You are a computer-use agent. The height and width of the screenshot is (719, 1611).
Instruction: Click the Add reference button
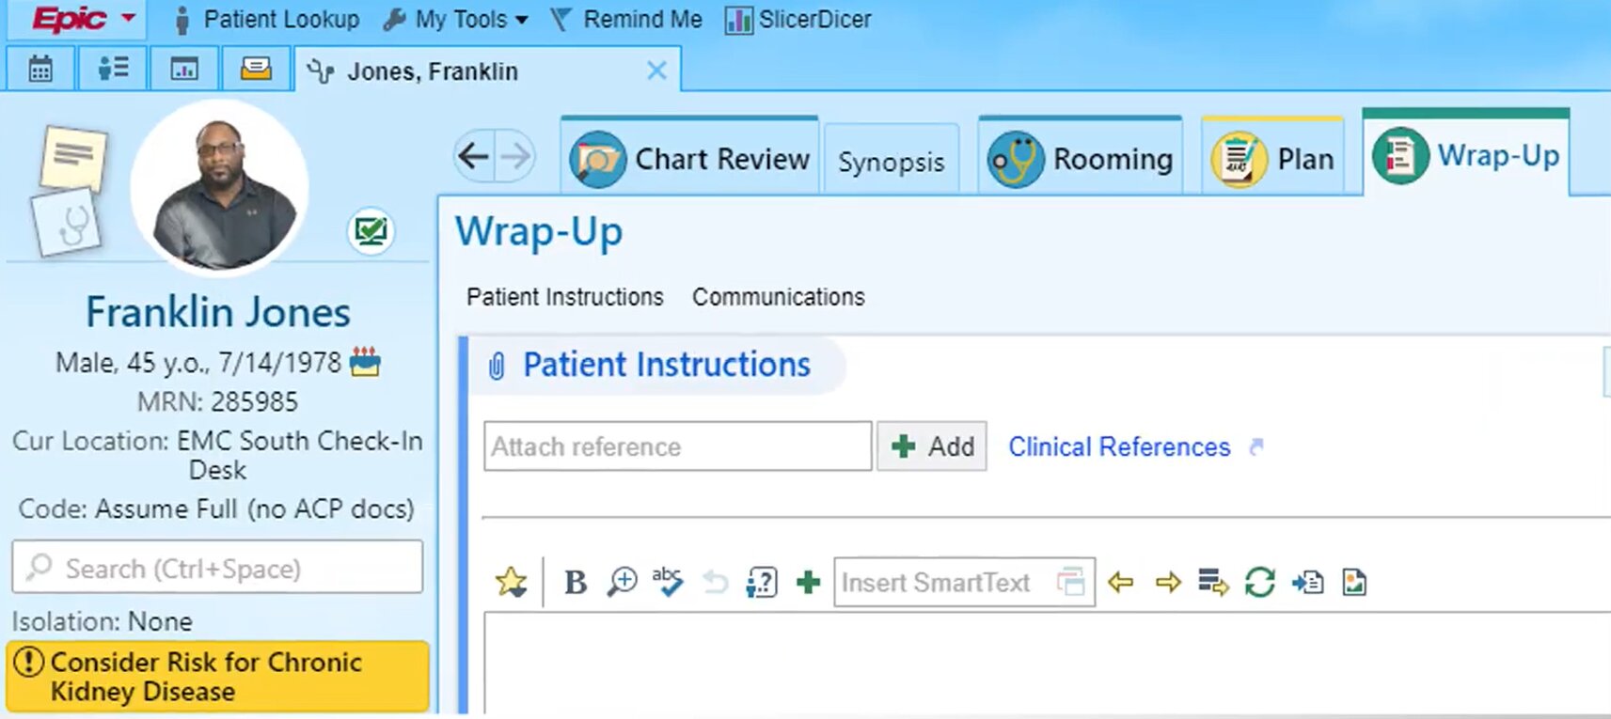[x=932, y=446]
